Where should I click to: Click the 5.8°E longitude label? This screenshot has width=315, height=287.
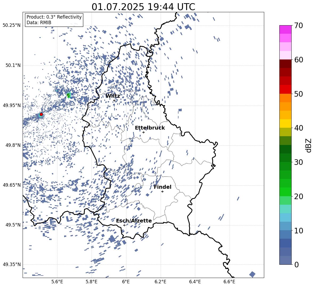(x=92, y=282)
